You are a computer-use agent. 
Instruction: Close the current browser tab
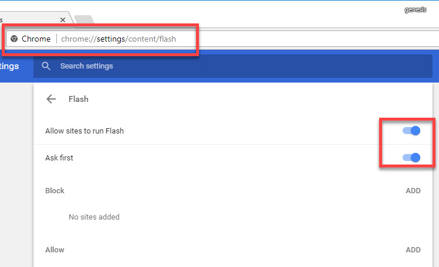pos(63,20)
